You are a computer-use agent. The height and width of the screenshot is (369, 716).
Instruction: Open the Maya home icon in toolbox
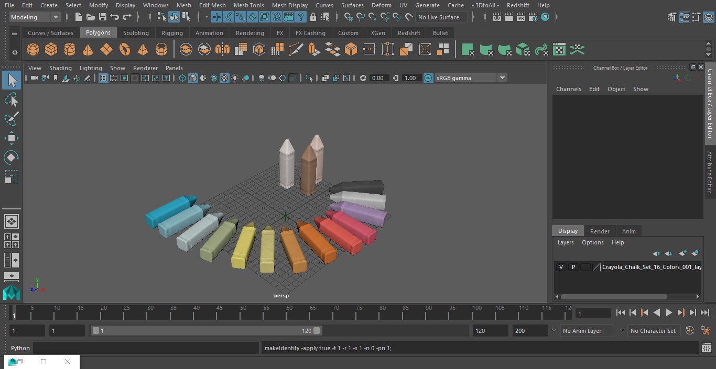point(12,292)
